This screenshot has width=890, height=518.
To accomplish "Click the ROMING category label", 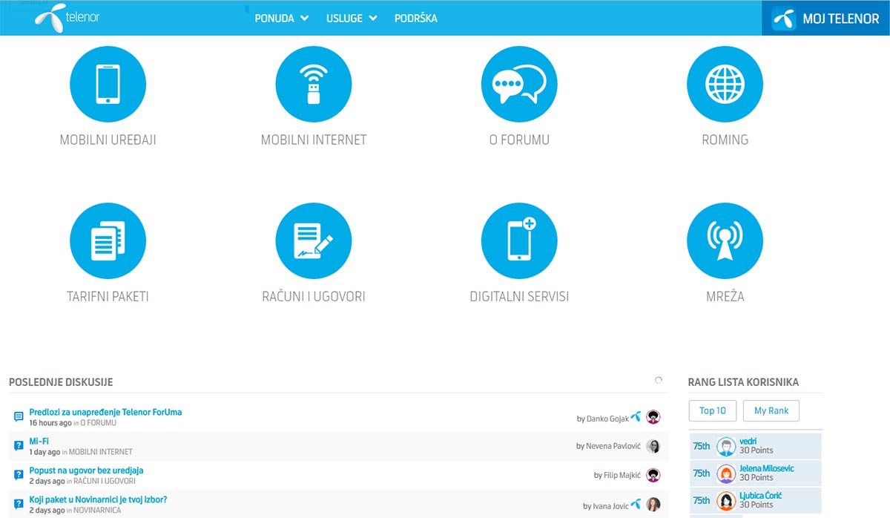I will click(725, 140).
